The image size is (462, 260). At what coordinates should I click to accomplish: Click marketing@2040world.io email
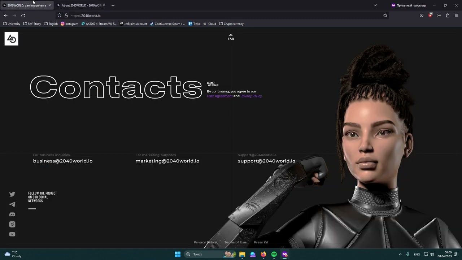167,161
